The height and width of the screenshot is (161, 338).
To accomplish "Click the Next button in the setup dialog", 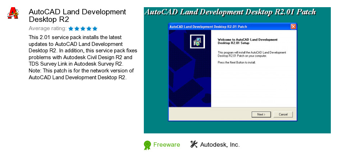I will (x=261, y=114).
